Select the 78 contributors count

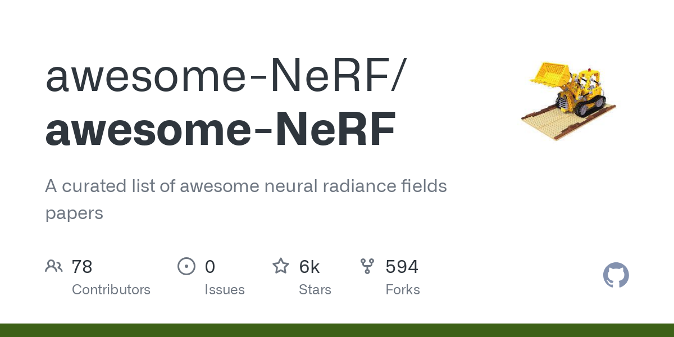(x=82, y=267)
